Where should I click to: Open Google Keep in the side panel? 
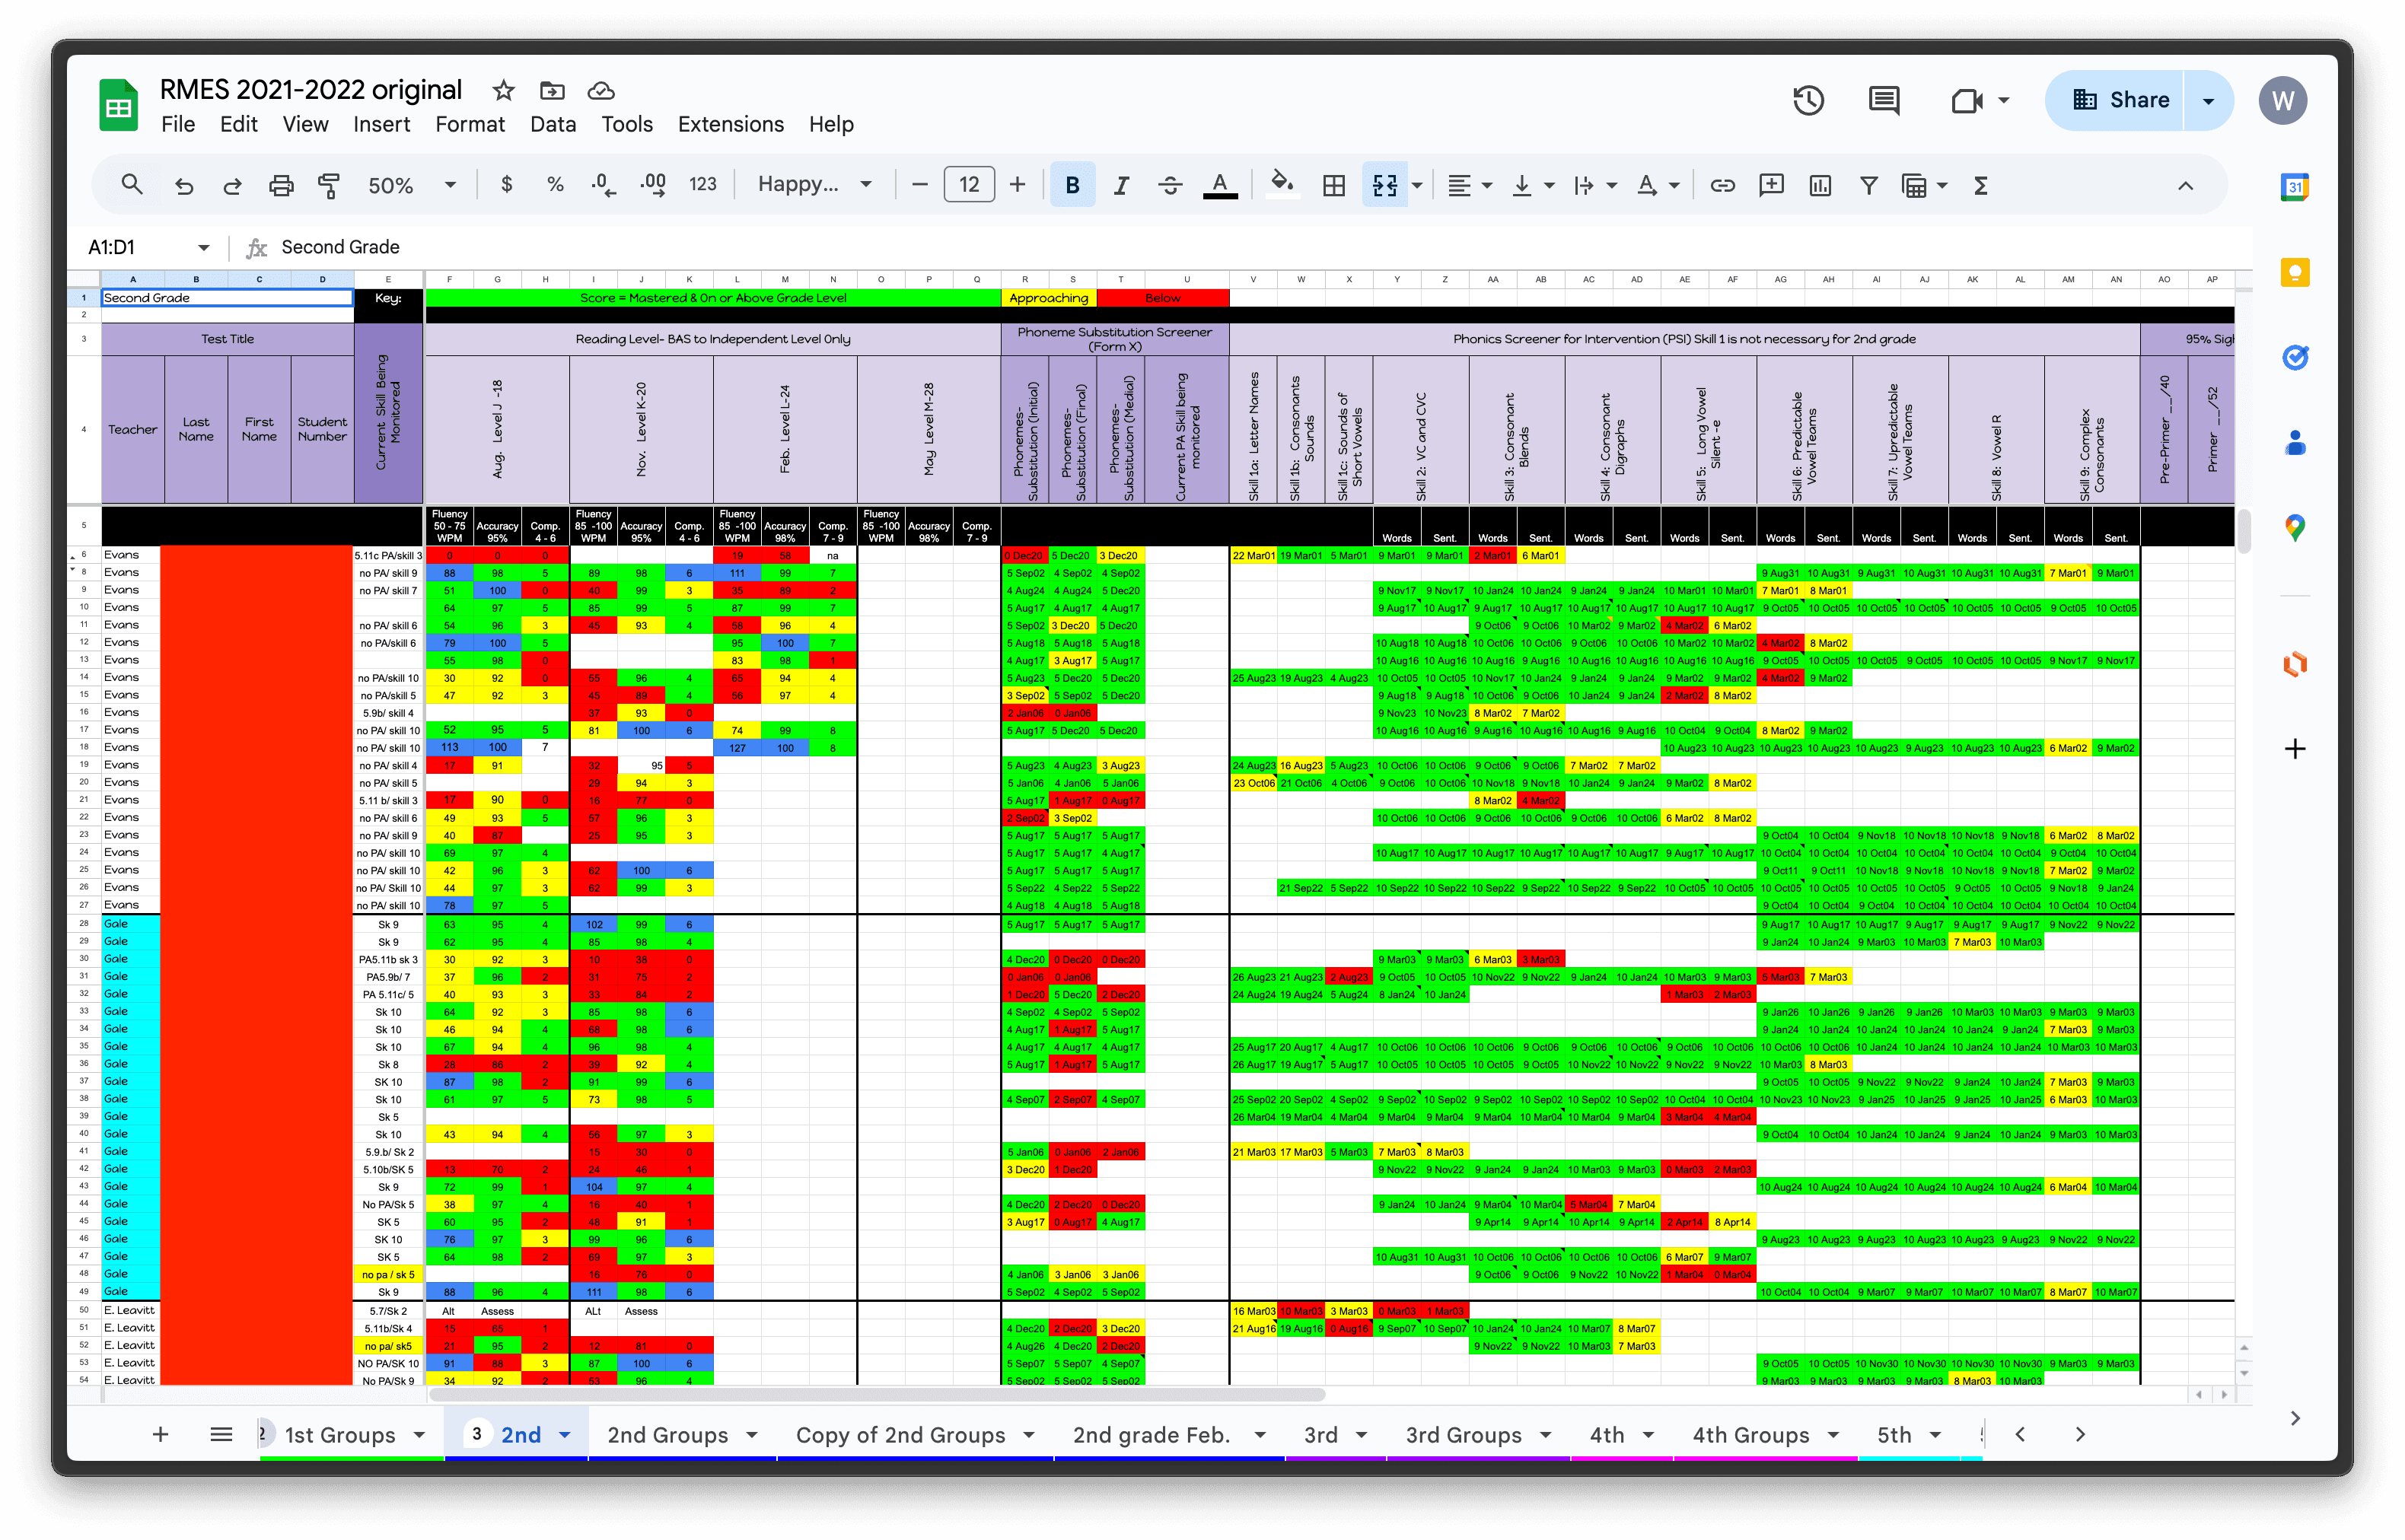click(x=2295, y=272)
